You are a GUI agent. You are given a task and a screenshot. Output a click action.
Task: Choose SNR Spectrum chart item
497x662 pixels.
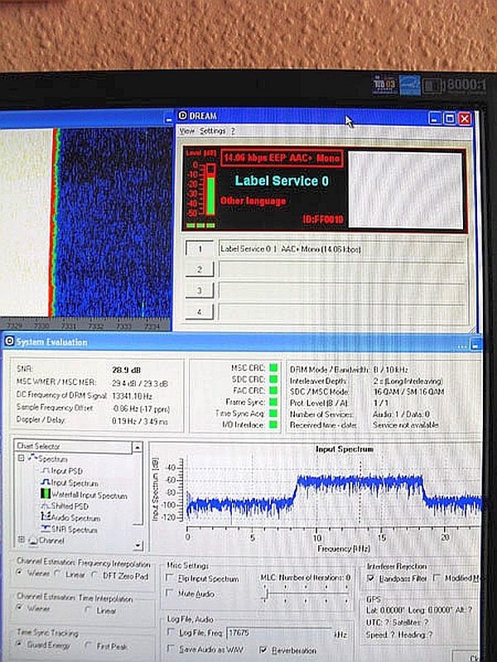tap(73, 529)
